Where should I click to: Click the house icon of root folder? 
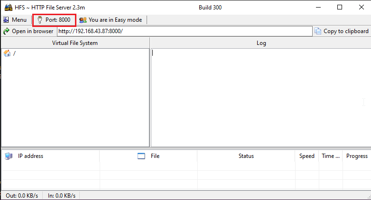tap(7, 53)
